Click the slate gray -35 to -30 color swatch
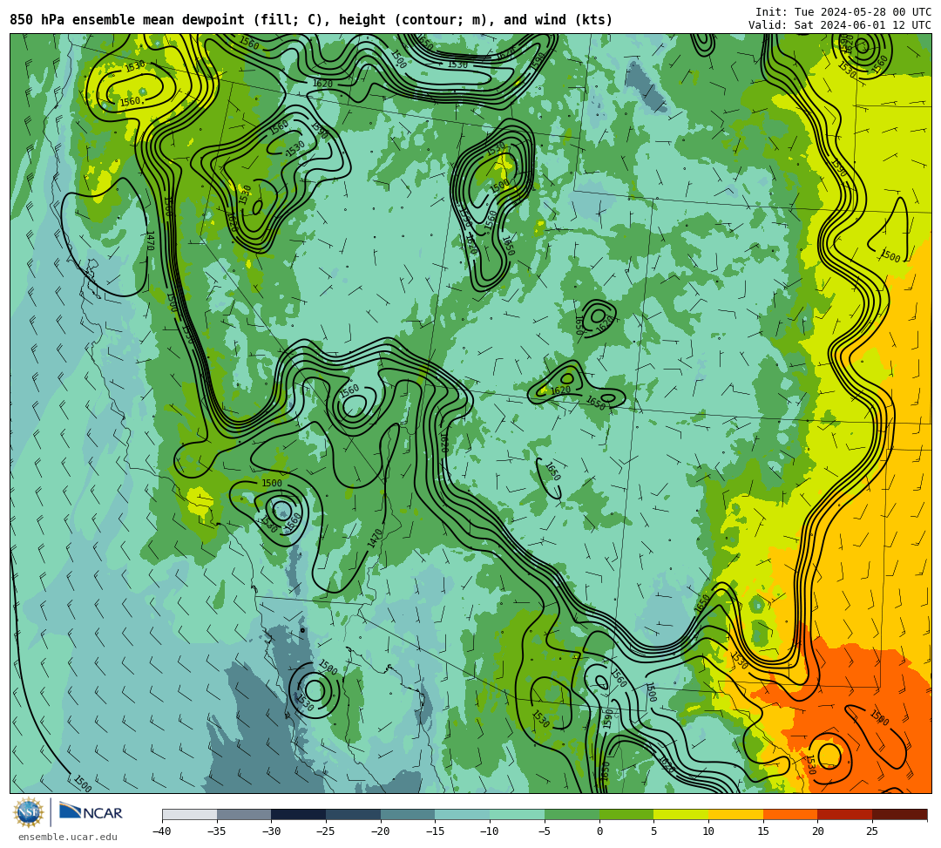The width and height of the screenshot is (941, 848). click(244, 814)
